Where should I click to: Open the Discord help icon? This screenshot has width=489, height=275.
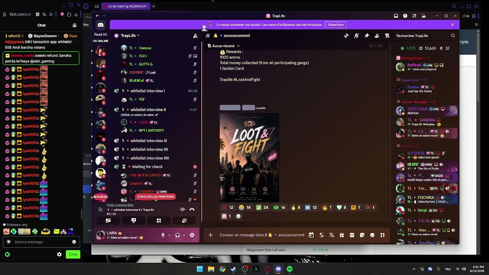[x=405, y=16]
